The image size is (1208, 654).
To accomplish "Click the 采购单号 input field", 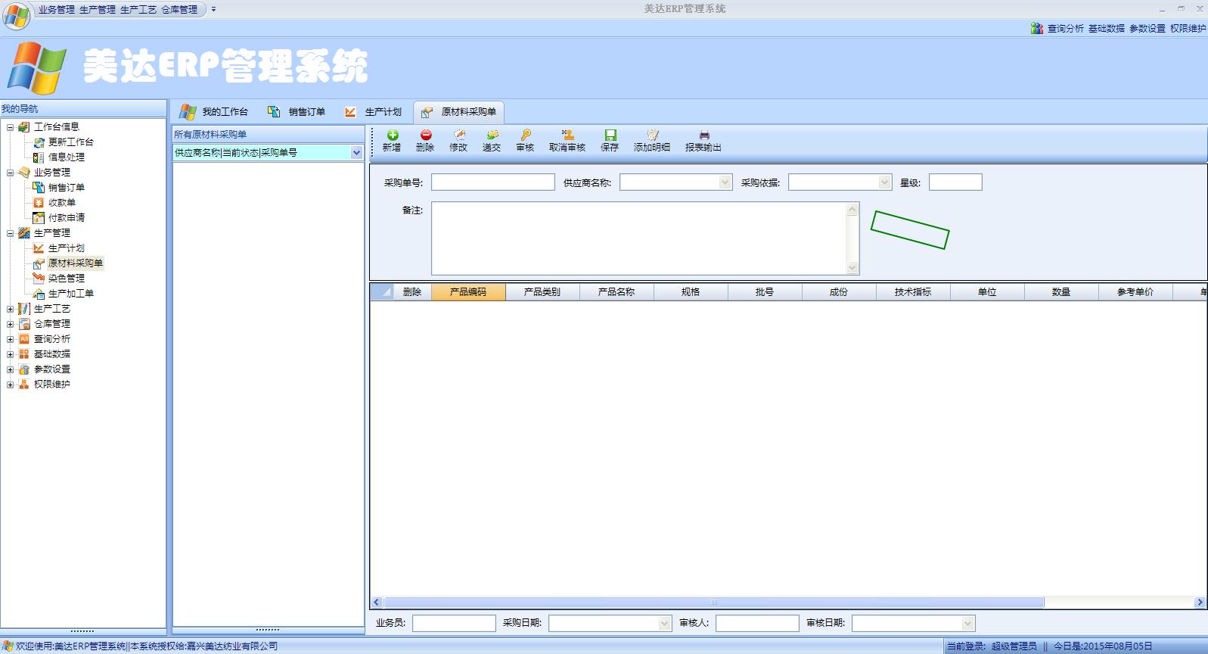I will (x=493, y=182).
